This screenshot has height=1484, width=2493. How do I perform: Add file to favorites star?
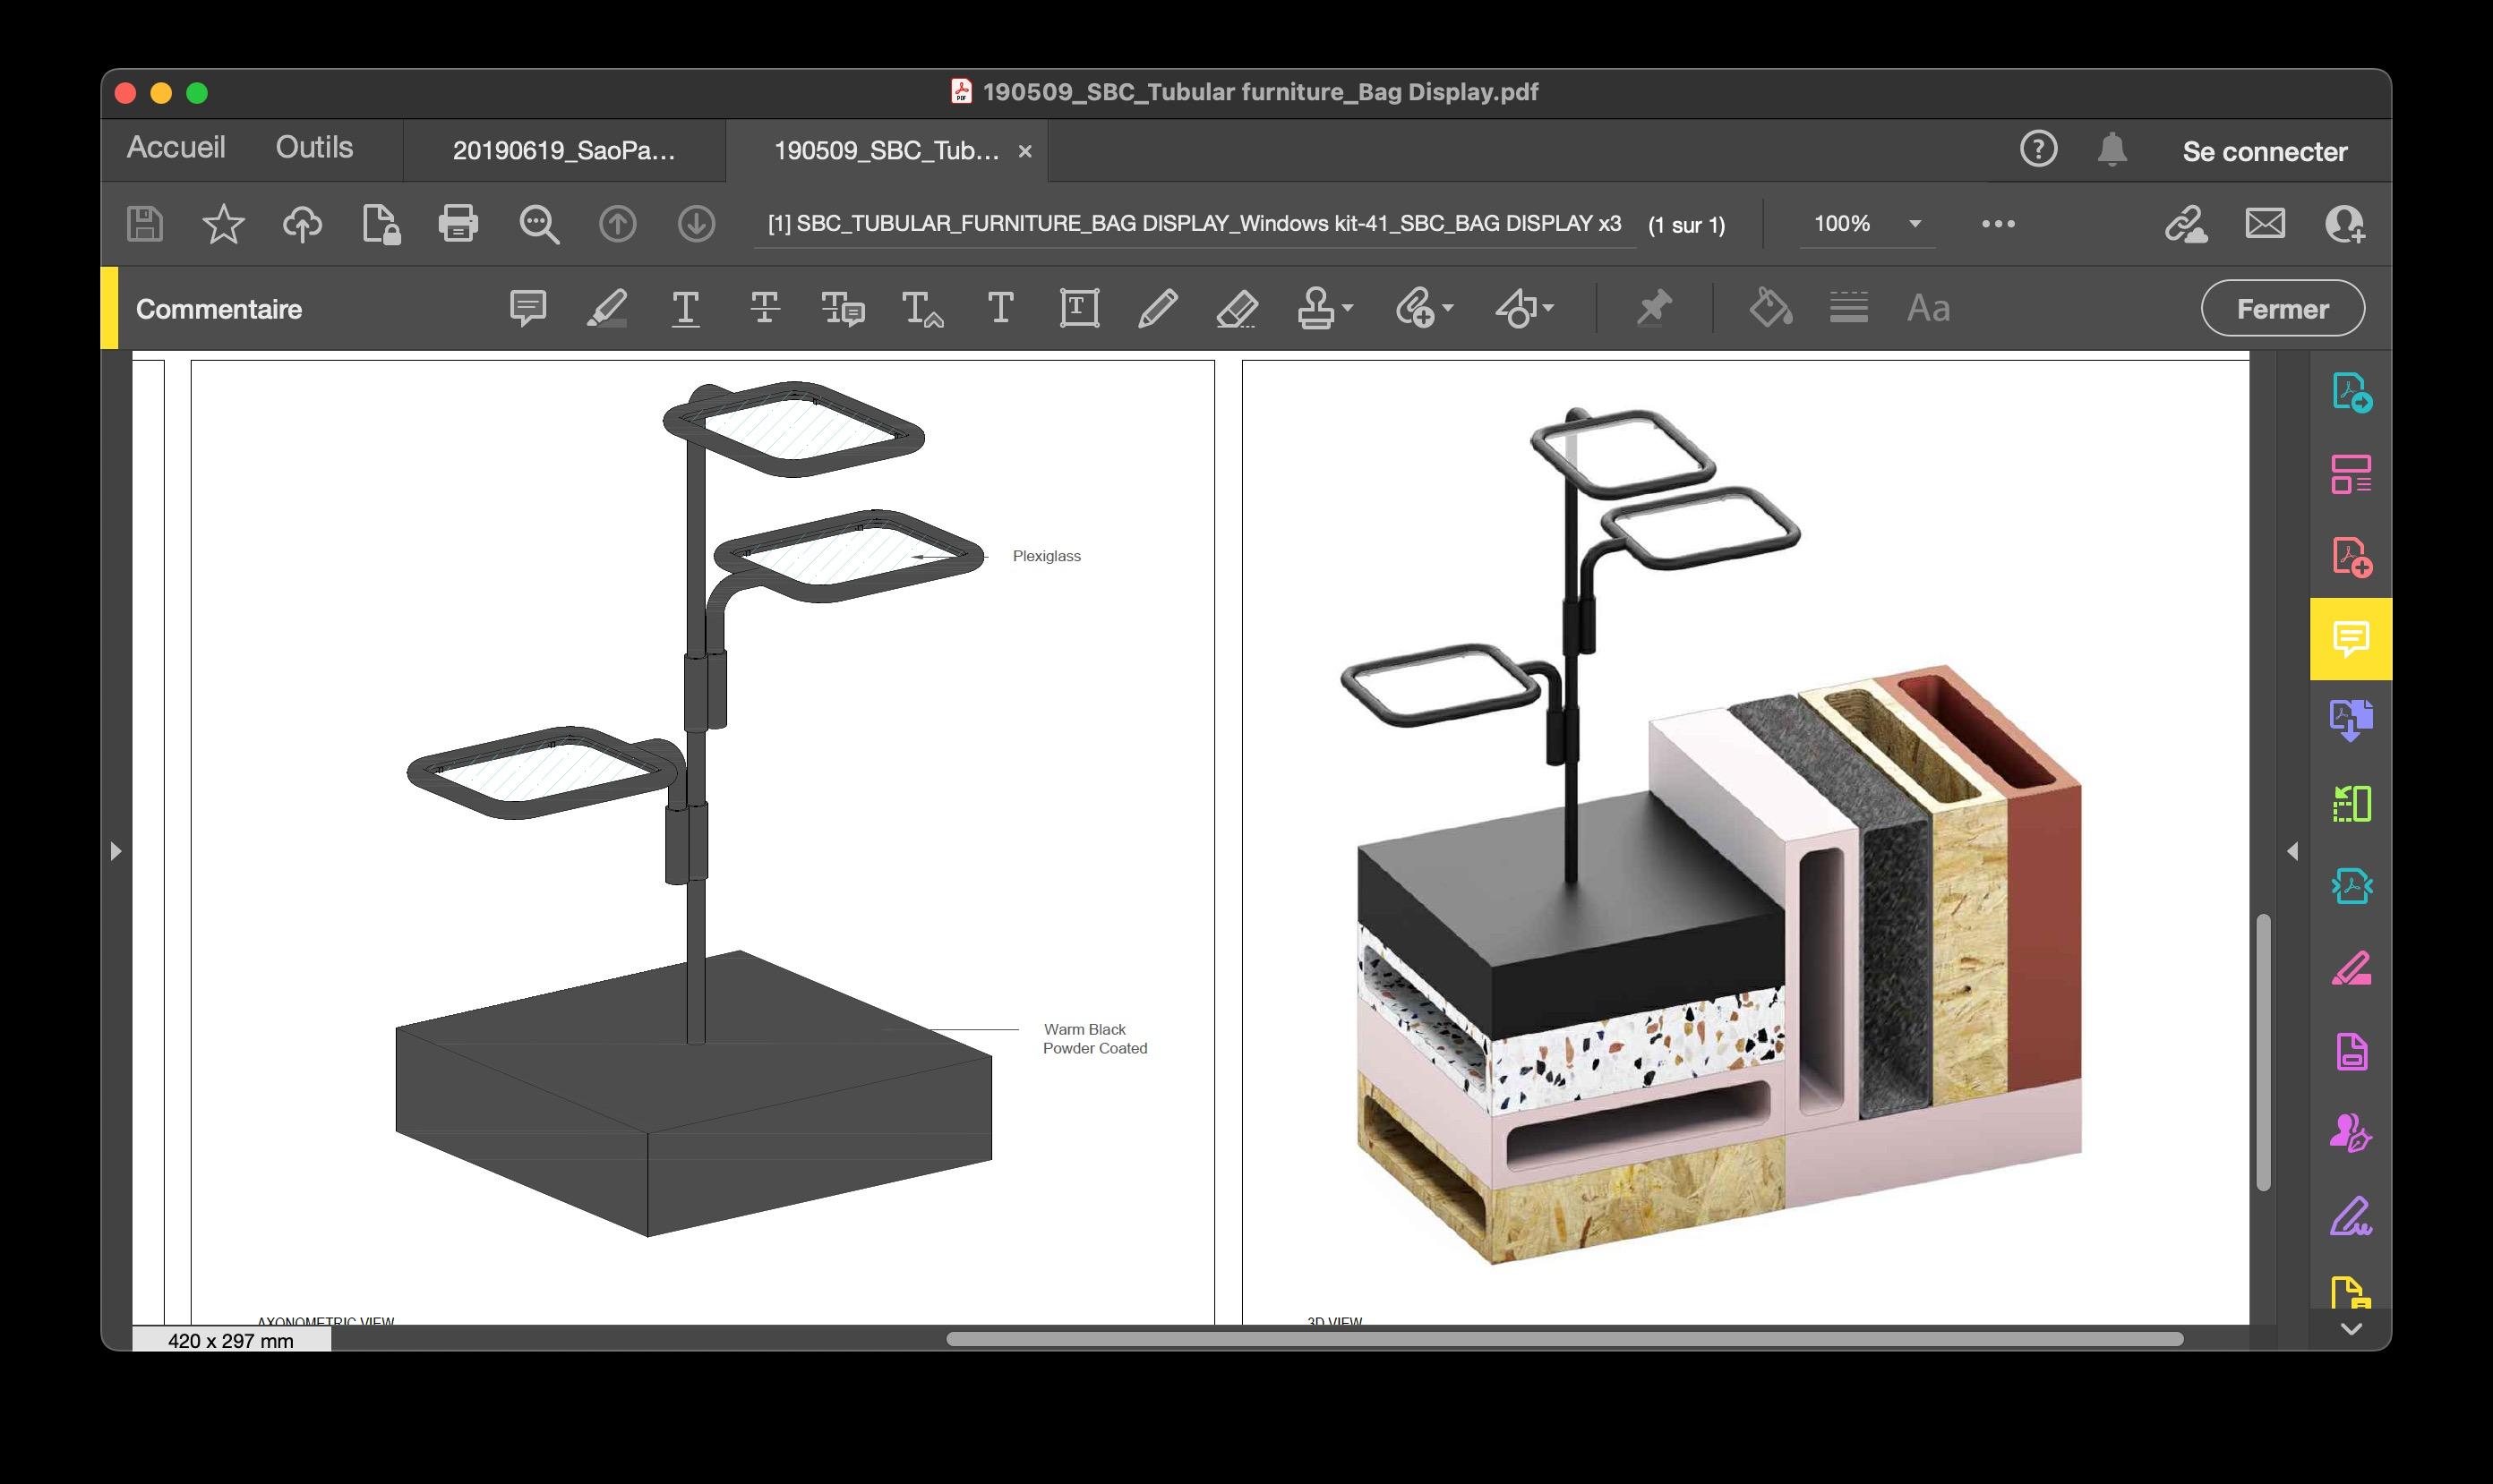(222, 223)
